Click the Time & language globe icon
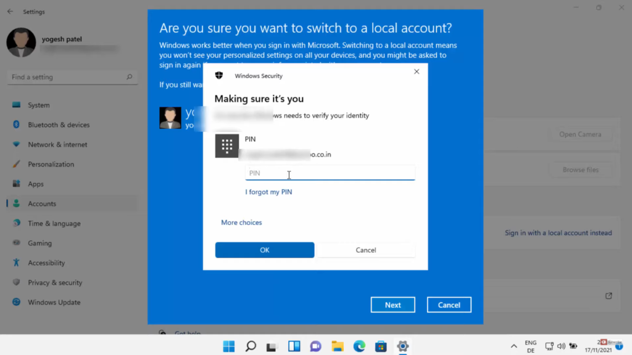Screen dimensions: 632x355 coord(16,223)
